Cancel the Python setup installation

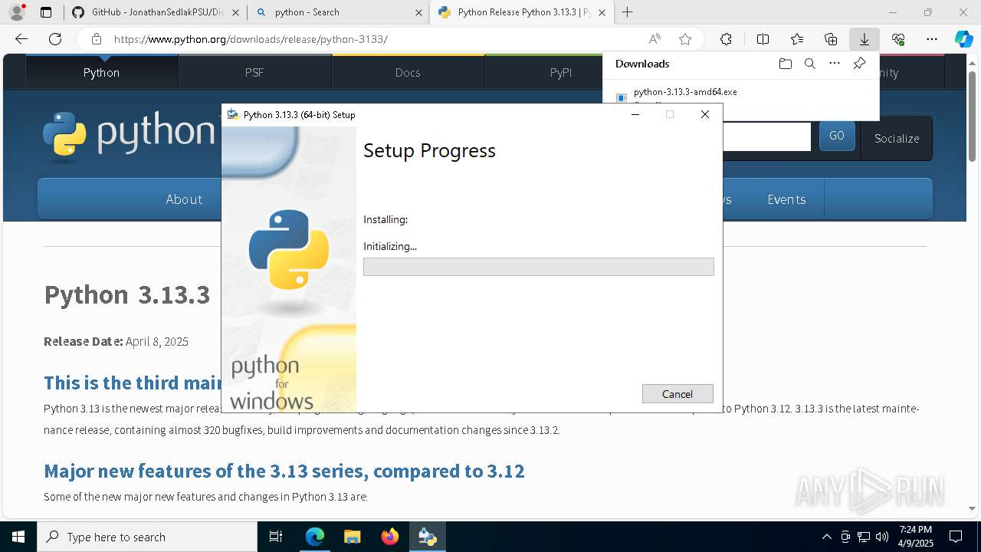(x=678, y=393)
